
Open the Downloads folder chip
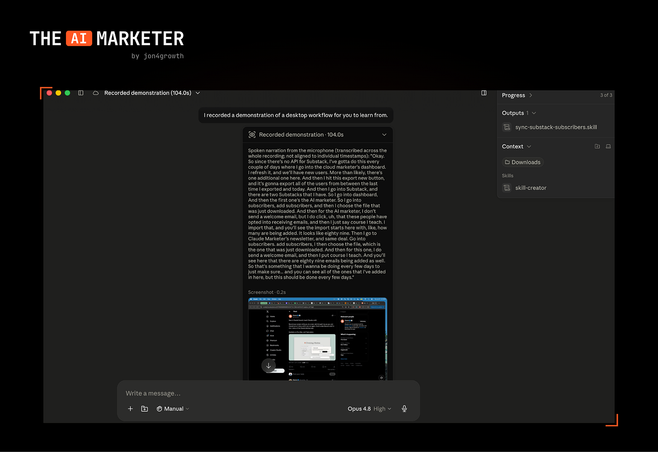pos(522,162)
